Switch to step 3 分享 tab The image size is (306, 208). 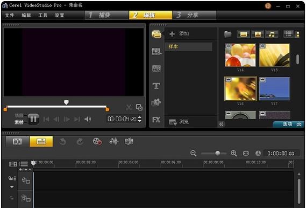click(x=194, y=15)
